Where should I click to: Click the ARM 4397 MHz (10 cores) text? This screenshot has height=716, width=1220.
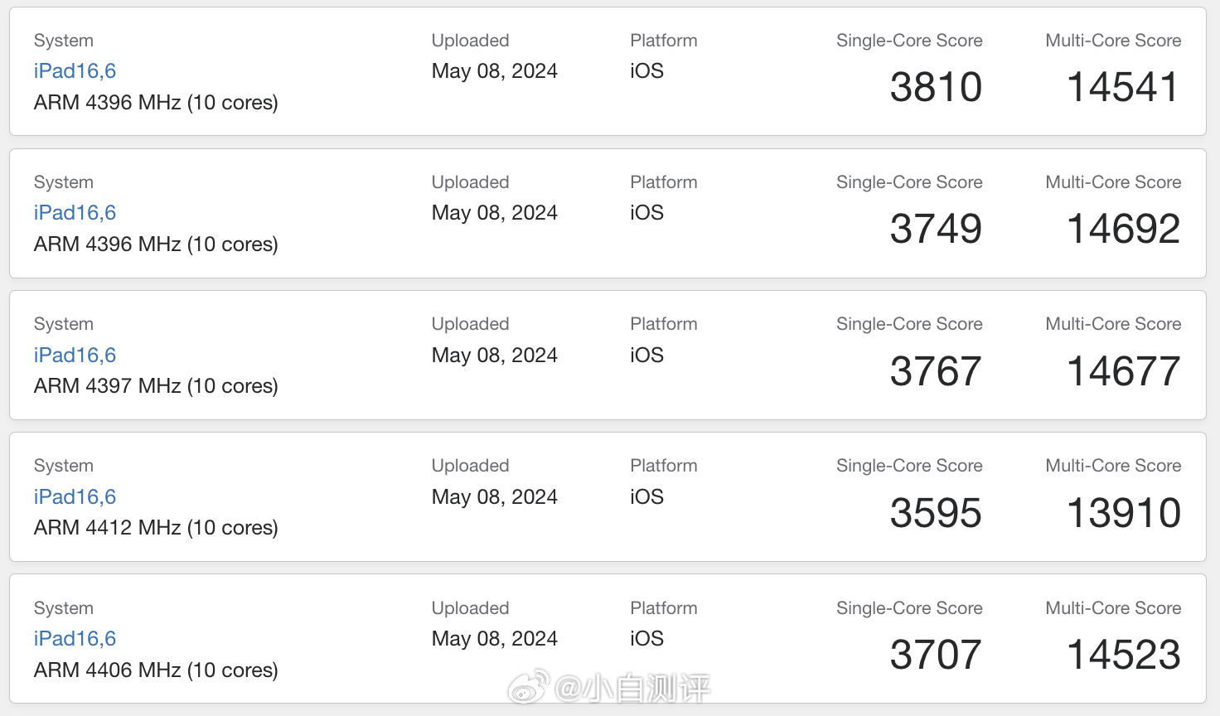156,386
